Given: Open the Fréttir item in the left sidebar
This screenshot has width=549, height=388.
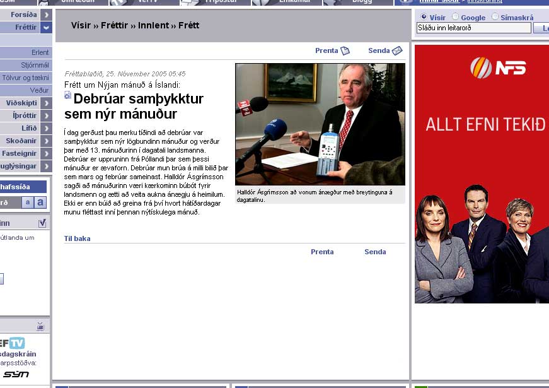Looking at the screenshot, I should point(20,27).
